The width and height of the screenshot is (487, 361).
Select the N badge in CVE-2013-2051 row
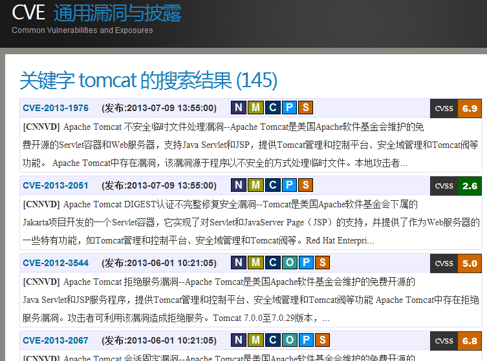click(x=239, y=185)
